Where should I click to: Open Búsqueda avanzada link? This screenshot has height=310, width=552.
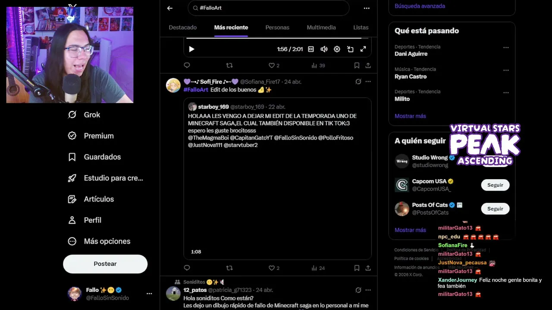pos(420,6)
